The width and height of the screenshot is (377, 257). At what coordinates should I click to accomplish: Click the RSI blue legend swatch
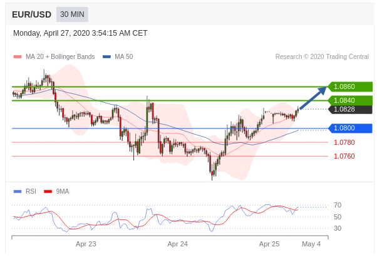[x=18, y=192]
